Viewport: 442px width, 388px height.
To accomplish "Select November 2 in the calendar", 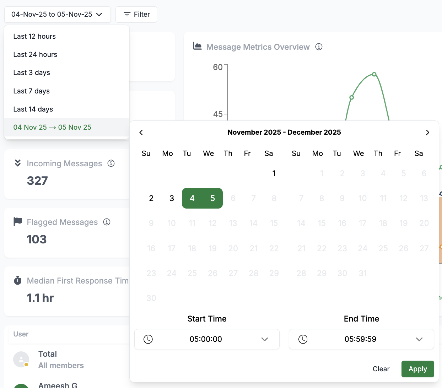I will tap(151, 198).
